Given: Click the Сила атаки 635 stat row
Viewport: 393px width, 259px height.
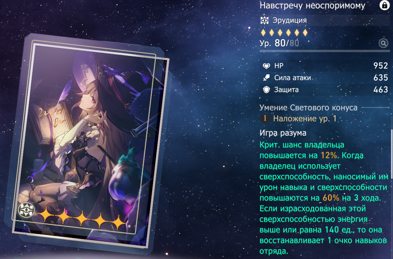Looking at the screenshot, I should (x=324, y=78).
